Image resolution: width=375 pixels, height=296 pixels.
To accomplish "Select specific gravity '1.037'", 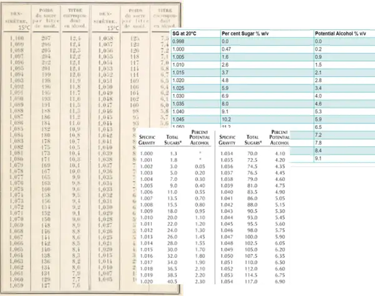I will click(227, 173).
